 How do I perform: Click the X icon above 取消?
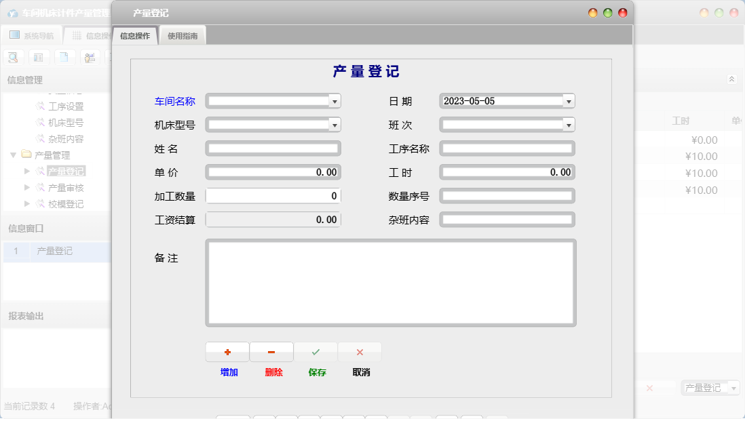360,352
